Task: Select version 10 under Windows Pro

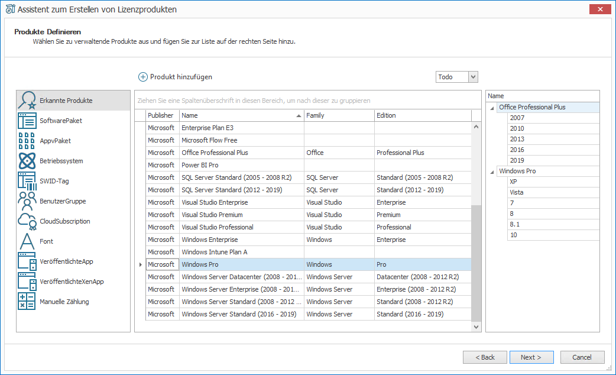Action: [x=553, y=235]
